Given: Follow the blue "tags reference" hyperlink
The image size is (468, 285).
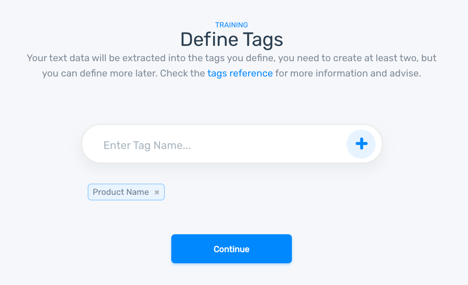Looking at the screenshot, I should [240, 74].
